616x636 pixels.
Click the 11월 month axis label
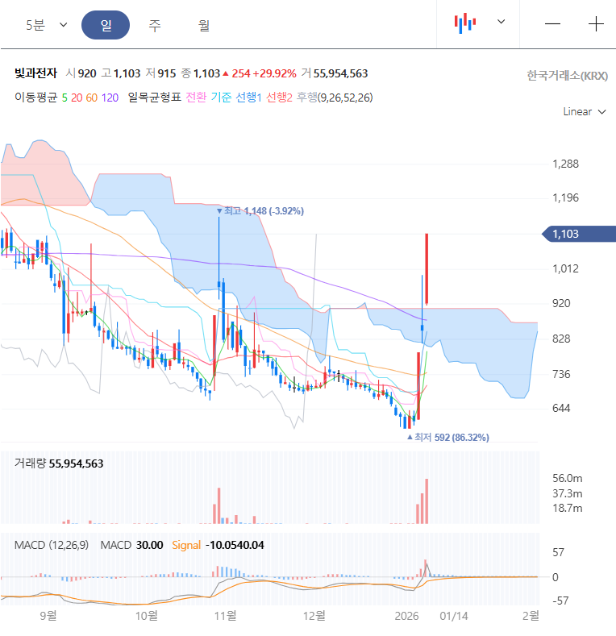click(225, 616)
